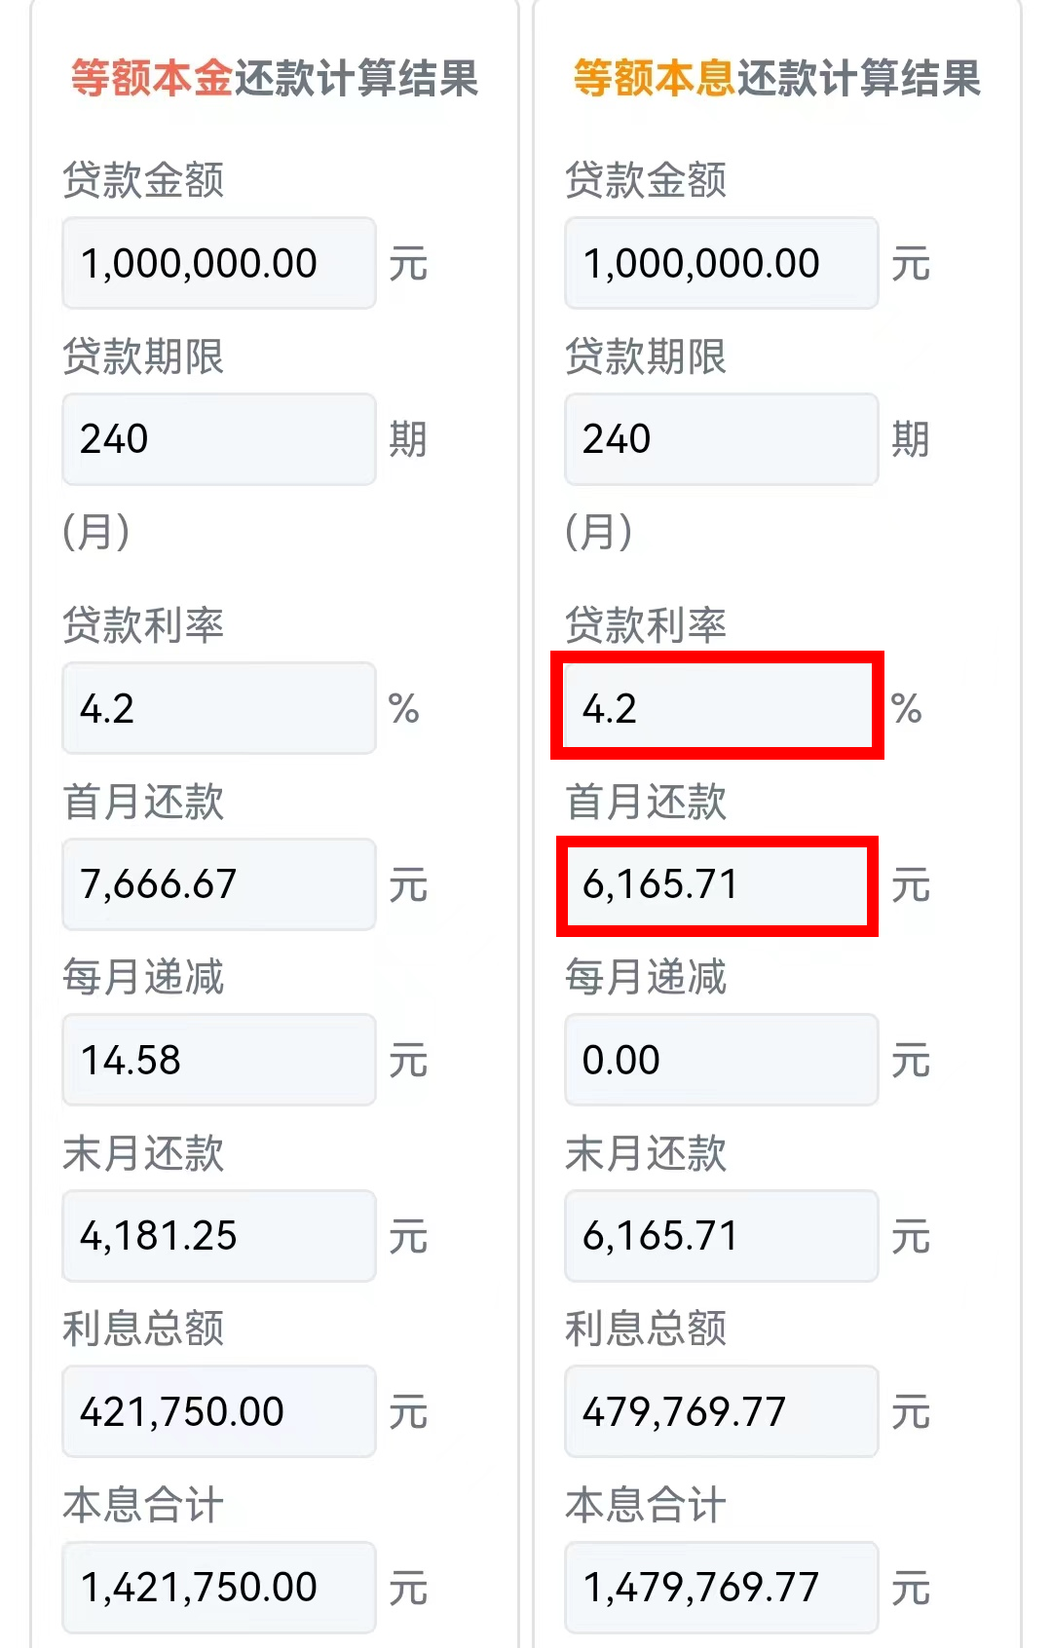The width and height of the screenshot is (1052, 1648).
Task: Select the last month payment field showing 4,181.25
Action: coord(218,1235)
